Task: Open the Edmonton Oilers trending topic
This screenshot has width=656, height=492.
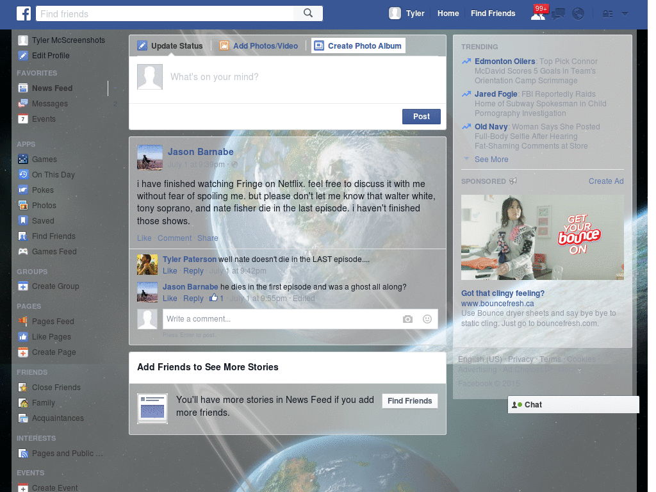Action: click(505, 61)
